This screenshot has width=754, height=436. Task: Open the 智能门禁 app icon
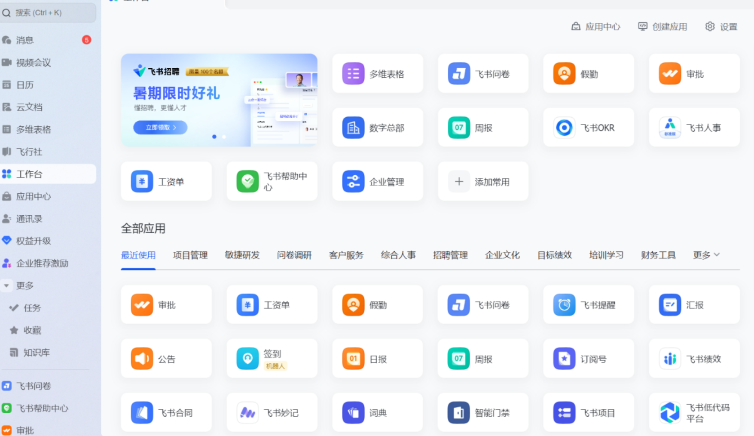tap(458, 413)
